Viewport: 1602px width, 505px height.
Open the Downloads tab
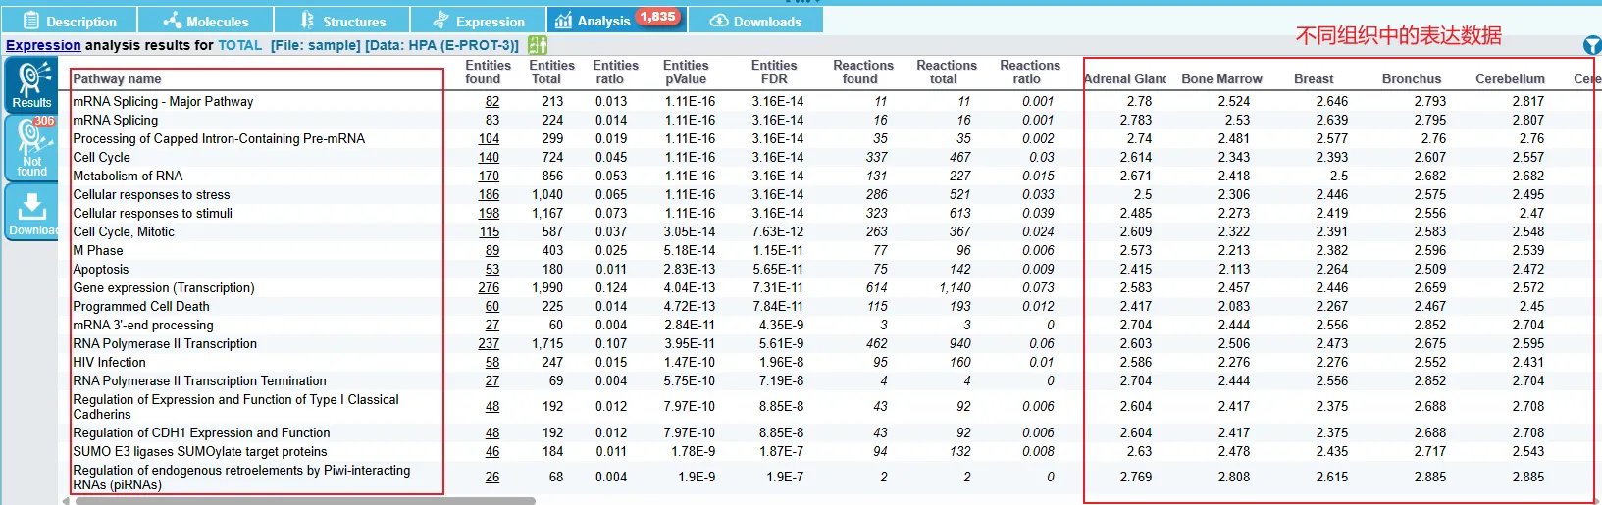coord(755,21)
